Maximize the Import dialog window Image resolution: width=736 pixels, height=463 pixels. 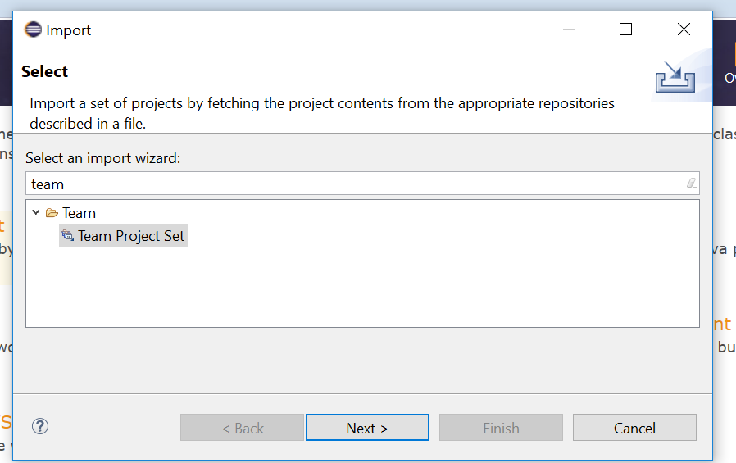pyautogui.click(x=625, y=30)
